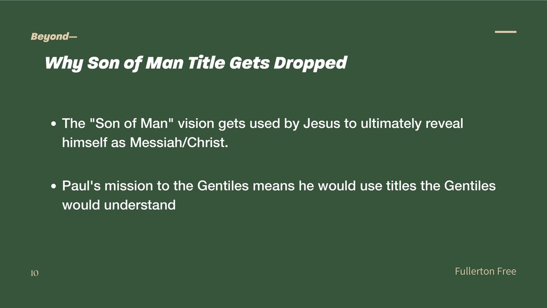
Task: Click the "Beyond—" section label
Action: pyautogui.click(x=54, y=36)
